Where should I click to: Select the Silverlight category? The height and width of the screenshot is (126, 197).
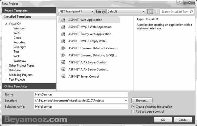(x=20, y=47)
